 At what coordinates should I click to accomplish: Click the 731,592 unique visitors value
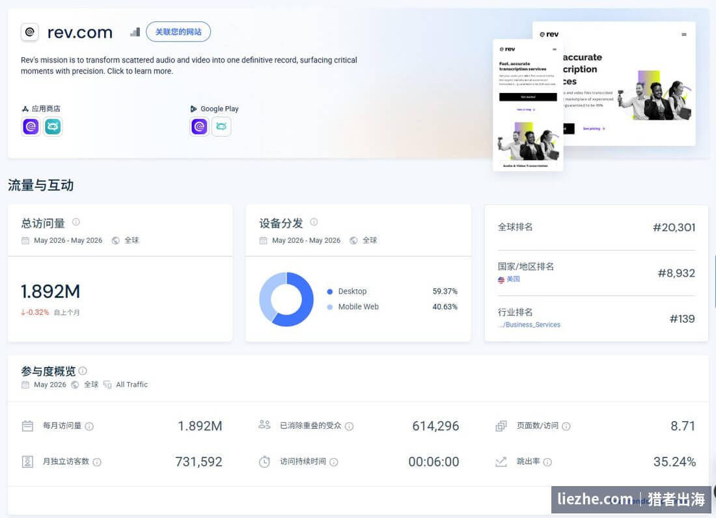[x=199, y=462]
